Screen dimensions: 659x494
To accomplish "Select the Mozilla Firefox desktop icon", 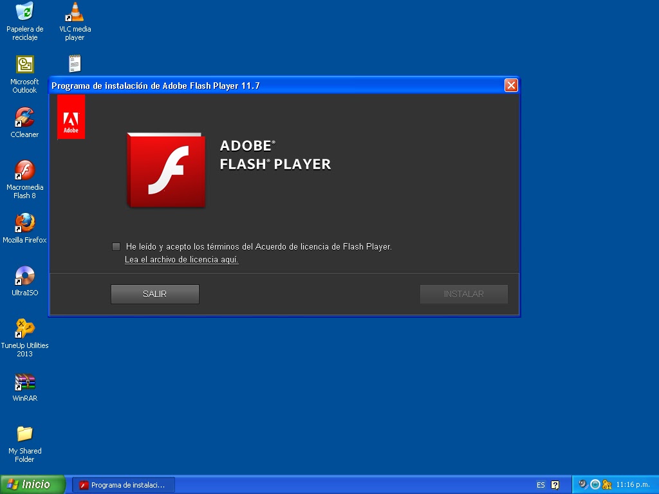I will click(x=25, y=228).
